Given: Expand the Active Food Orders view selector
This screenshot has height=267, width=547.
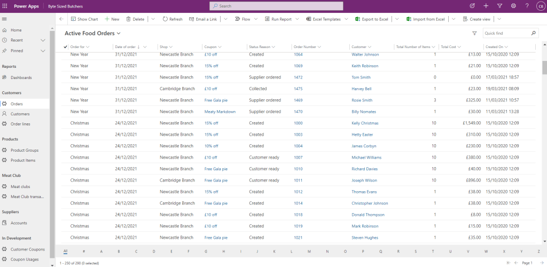Looking at the screenshot, I should [119, 34].
